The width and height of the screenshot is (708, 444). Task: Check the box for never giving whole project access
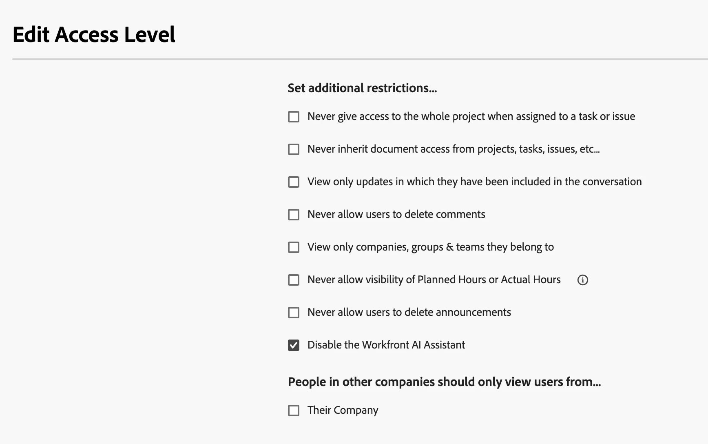click(294, 117)
